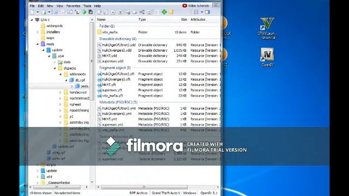This screenshot has width=349, height=196.
Task: Expand the Installers folder node
Action: click(x=38, y=32)
